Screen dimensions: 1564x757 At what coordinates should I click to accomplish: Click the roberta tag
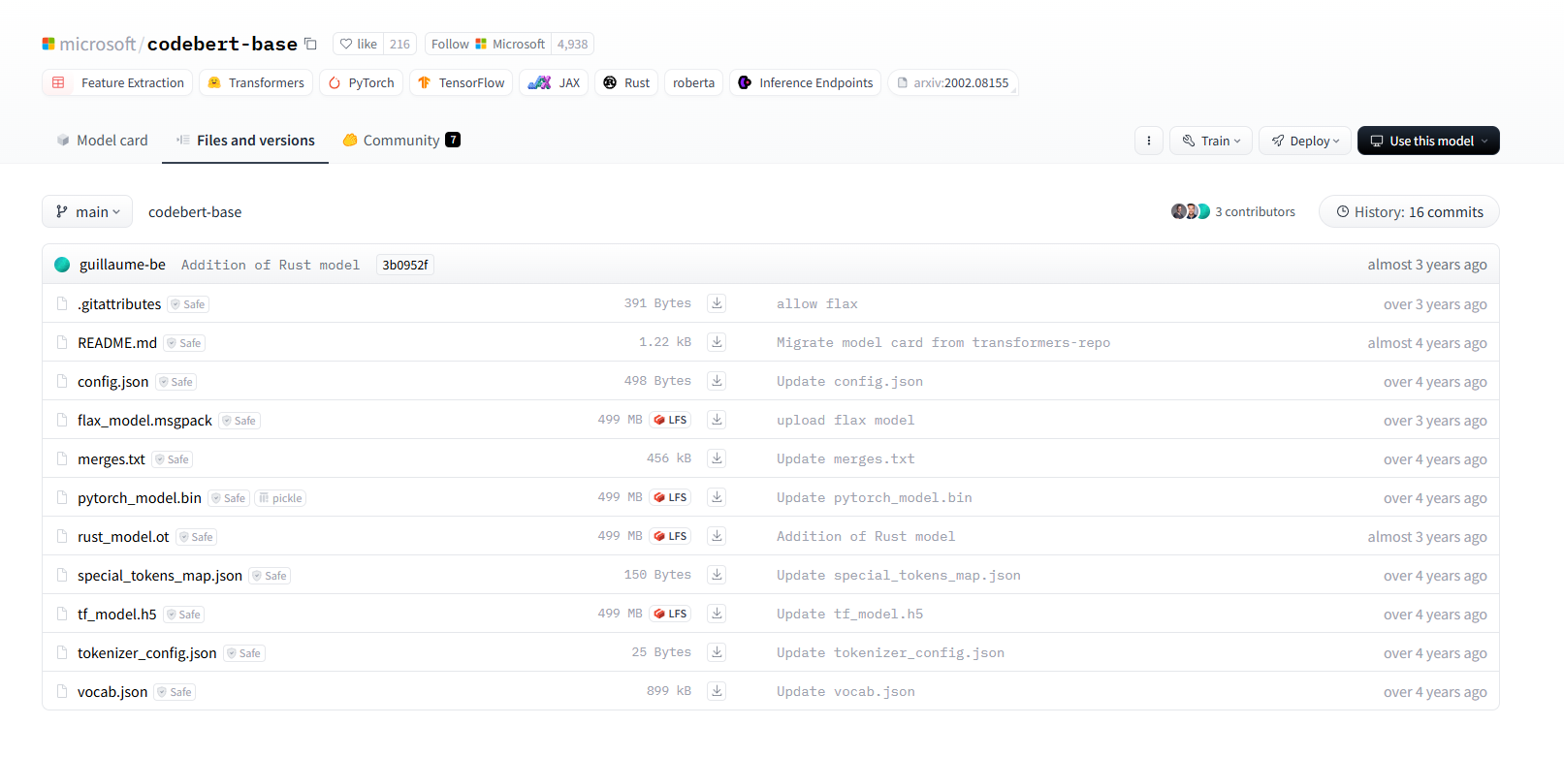(693, 82)
